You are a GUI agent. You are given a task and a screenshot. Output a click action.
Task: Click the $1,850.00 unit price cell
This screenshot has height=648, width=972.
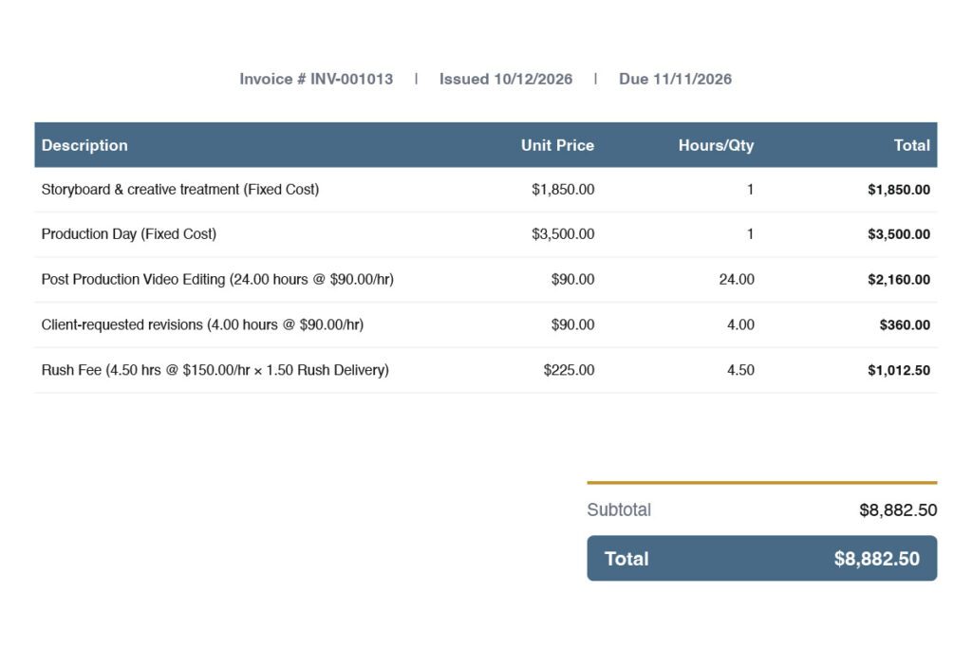pyautogui.click(x=563, y=190)
